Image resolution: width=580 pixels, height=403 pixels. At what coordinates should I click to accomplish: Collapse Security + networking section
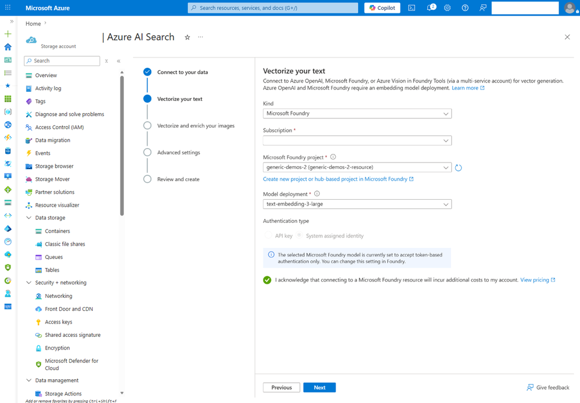click(x=29, y=282)
